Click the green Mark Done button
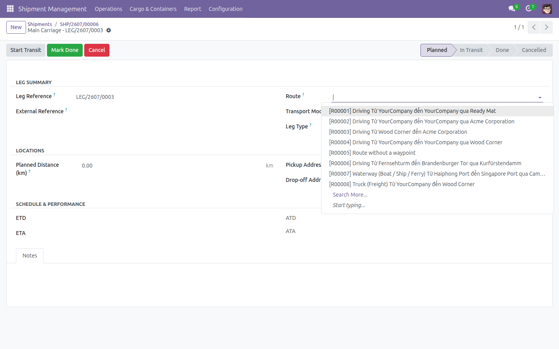559x349 pixels. click(x=65, y=50)
